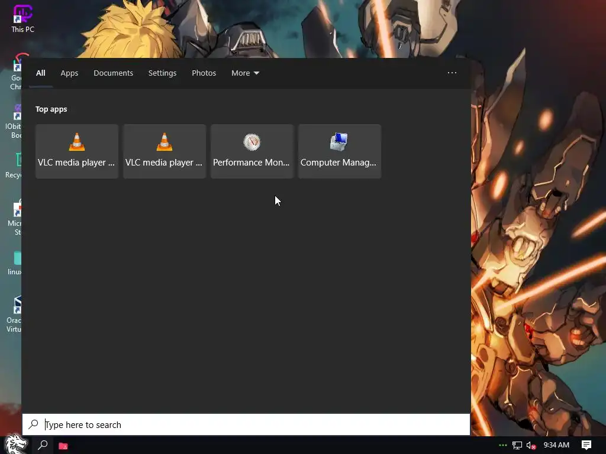606x454 pixels.
Task: Select the IObit desktop shortcut
Action: [14, 121]
